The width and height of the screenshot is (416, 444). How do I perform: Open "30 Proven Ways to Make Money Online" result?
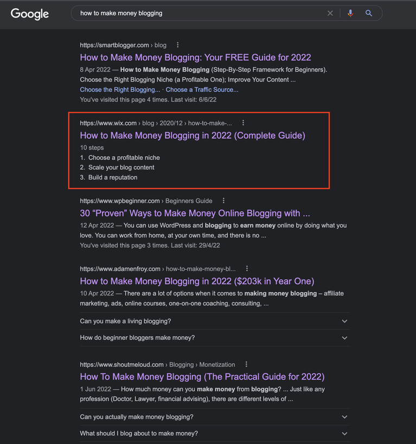[x=195, y=213]
